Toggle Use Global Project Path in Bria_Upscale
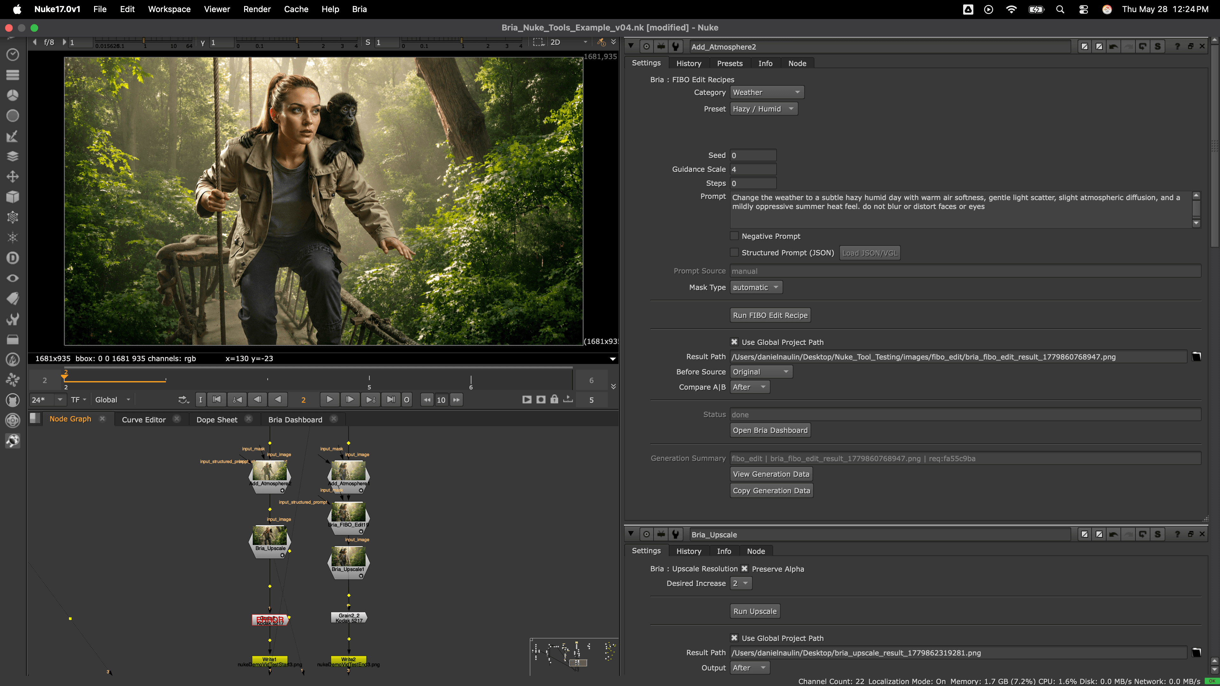Screen dimensions: 1220x686 [x=734, y=638]
